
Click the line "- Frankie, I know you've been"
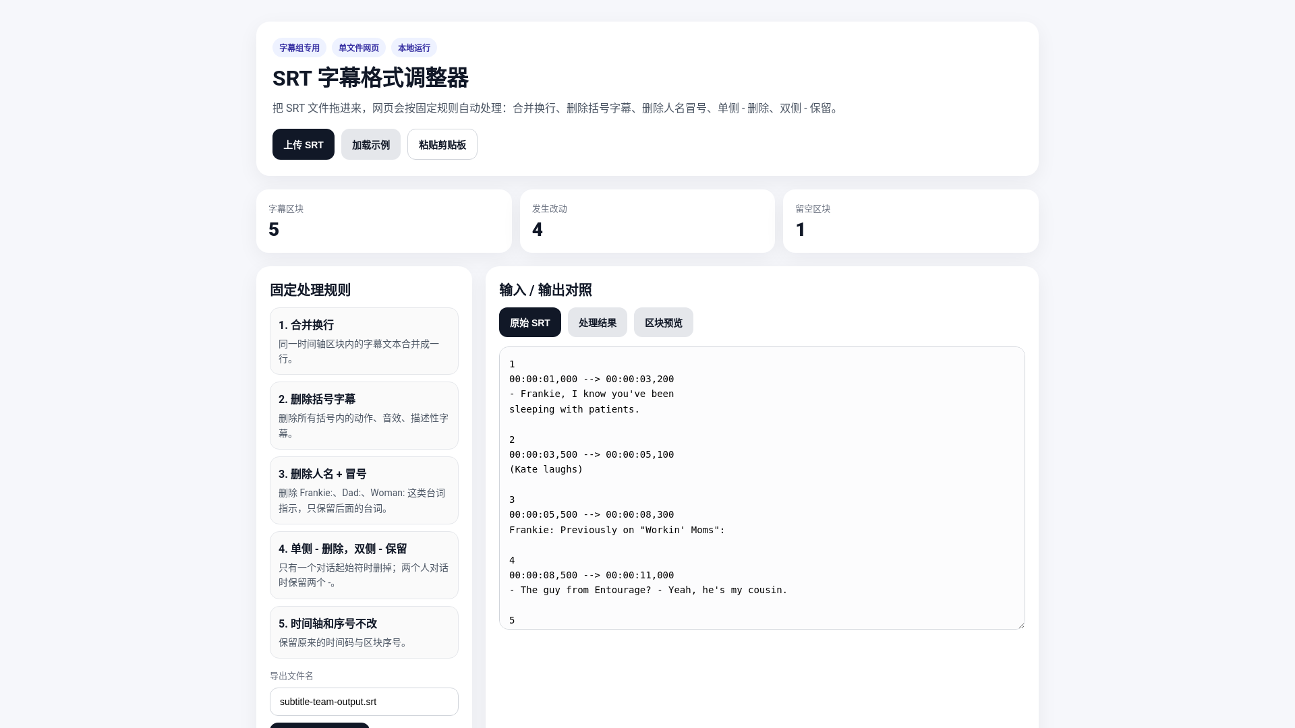[592, 394]
